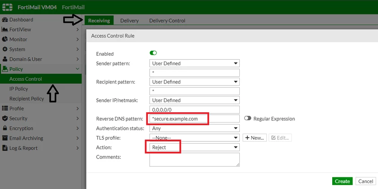Click the 0.0.0.0/0 netmask field
The width and height of the screenshot is (378, 189).
pos(194,110)
